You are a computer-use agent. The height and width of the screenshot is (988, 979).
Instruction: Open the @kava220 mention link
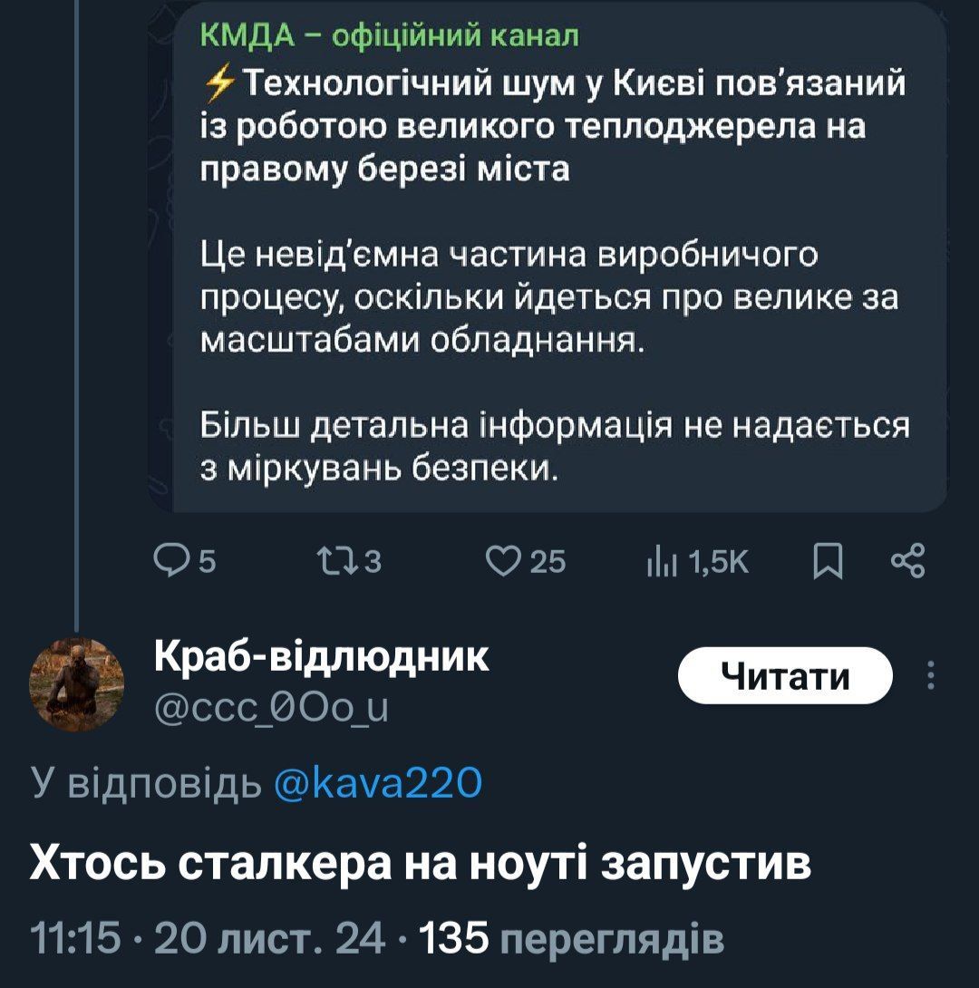(x=377, y=782)
